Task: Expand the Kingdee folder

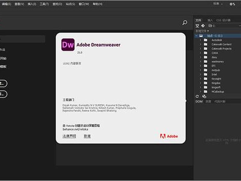Action: point(200,83)
